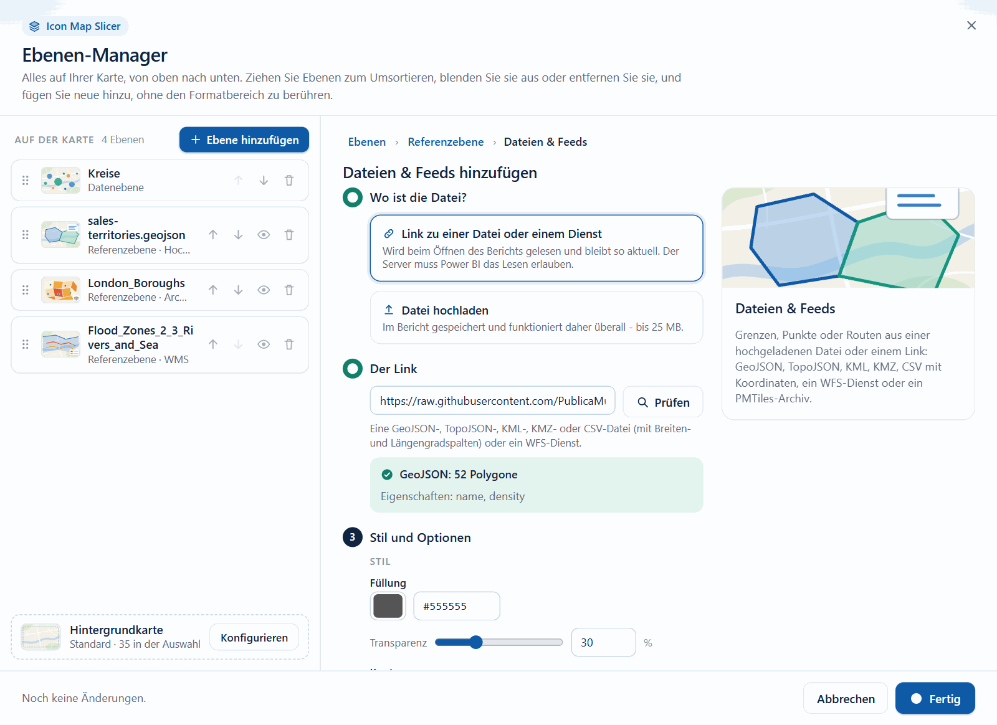The width and height of the screenshot is (997, 725).
Task: Click Prüfen to check the link
Action: 663,402
